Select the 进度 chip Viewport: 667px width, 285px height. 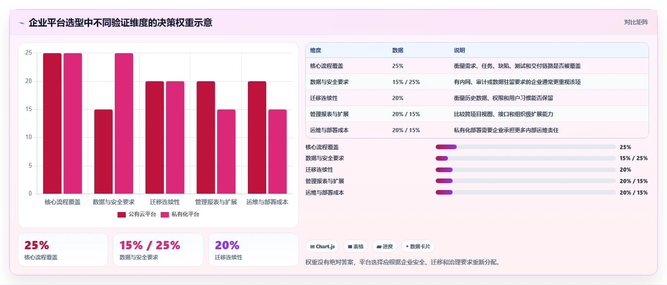pos(385,246)
